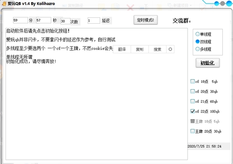Viewport: 233px width, 164px height.
Task: Click the log line 单线程无所谓
Action: click(19, 57)
